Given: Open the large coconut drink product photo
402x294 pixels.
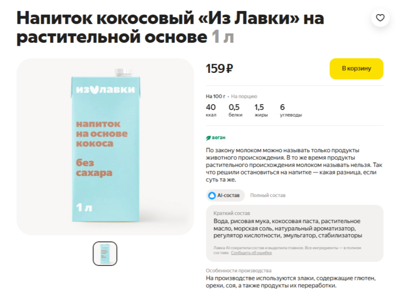Looking at the screenshot, I should point(105,147).
